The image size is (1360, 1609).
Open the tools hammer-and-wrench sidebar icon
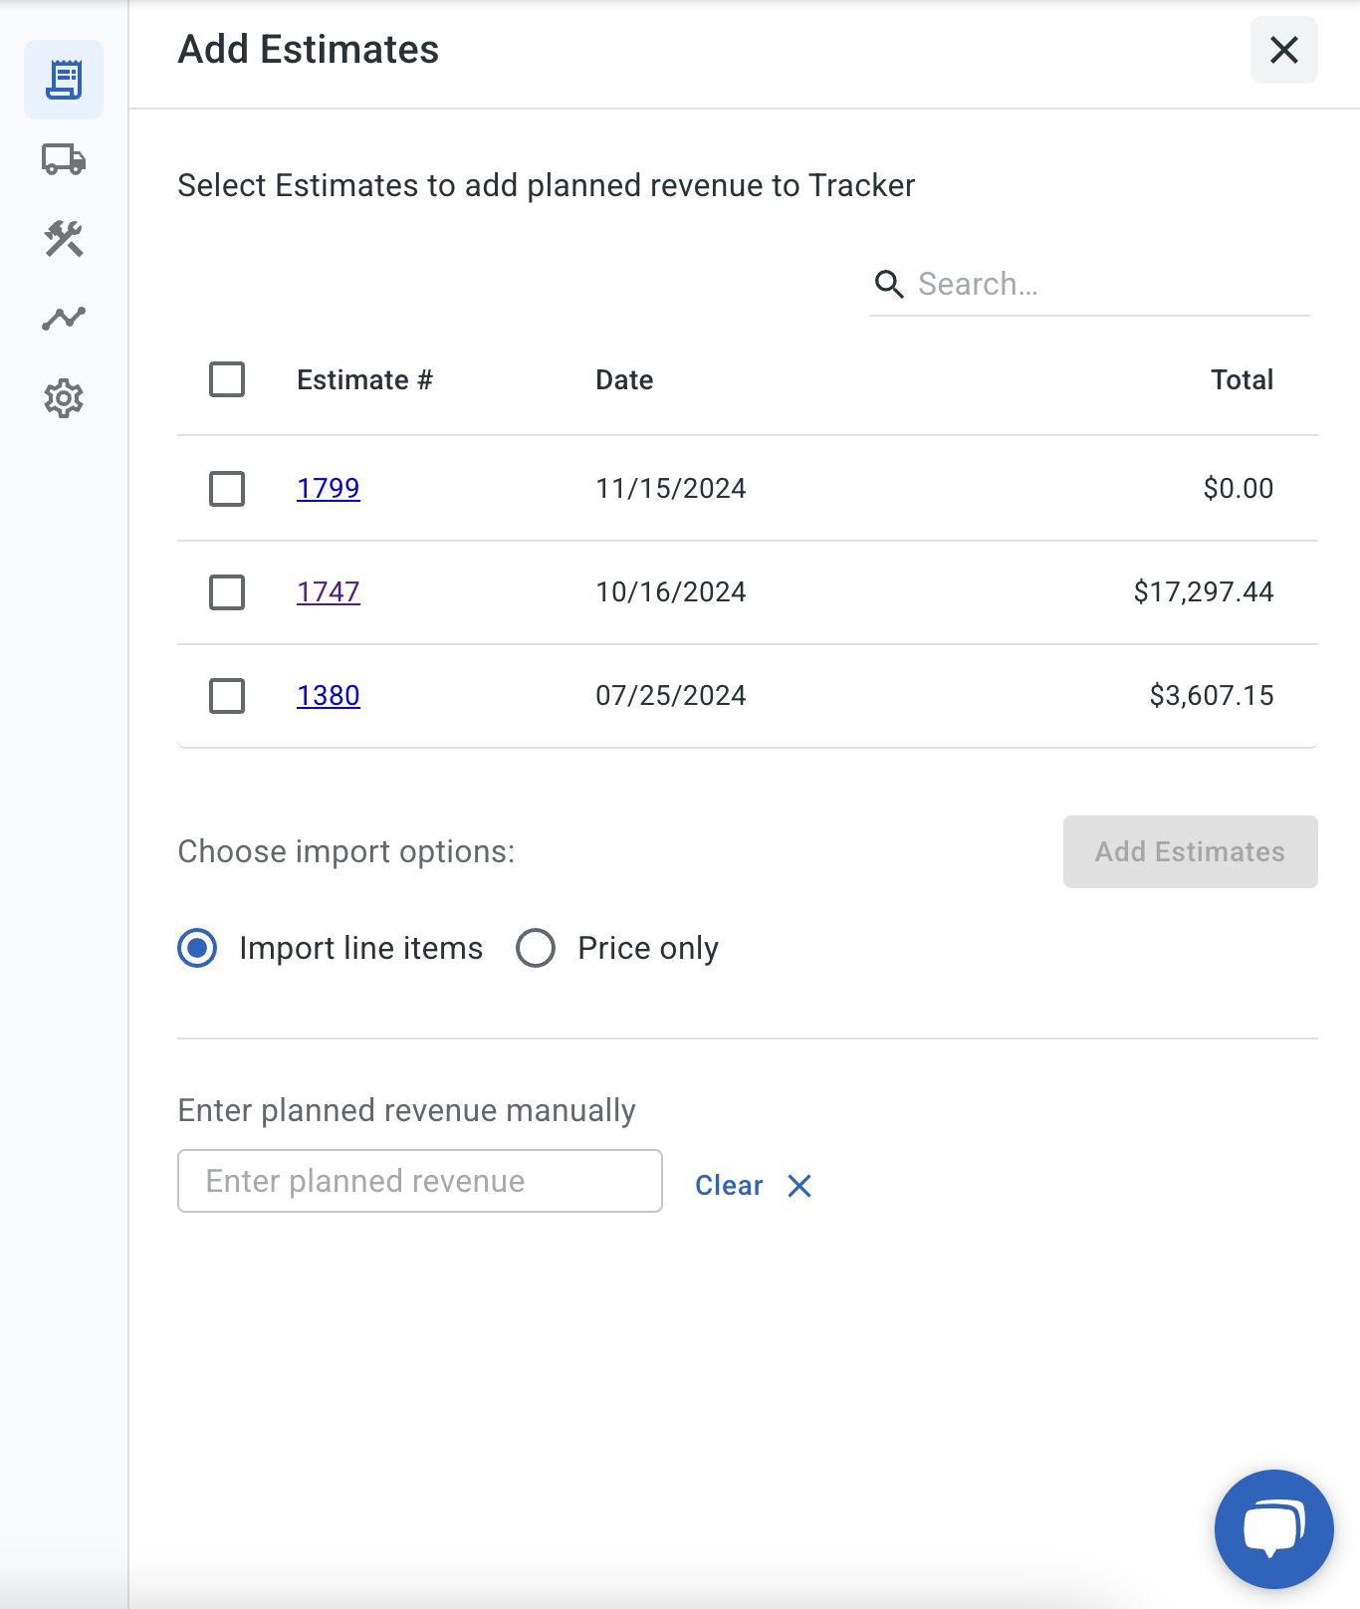(64, 239)
